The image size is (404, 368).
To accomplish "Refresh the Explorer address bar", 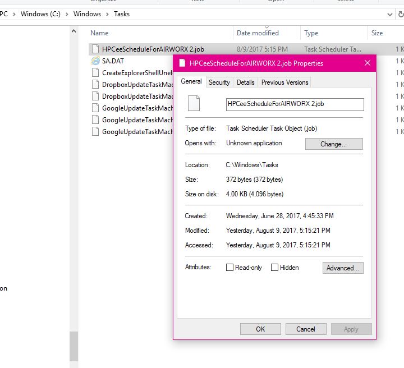I will click(401, 14).
